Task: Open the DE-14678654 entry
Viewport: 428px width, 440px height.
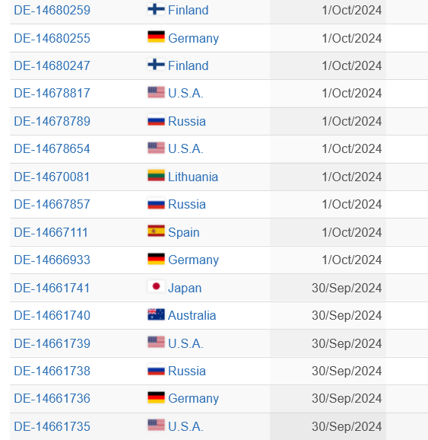Action: click(52, 149)
